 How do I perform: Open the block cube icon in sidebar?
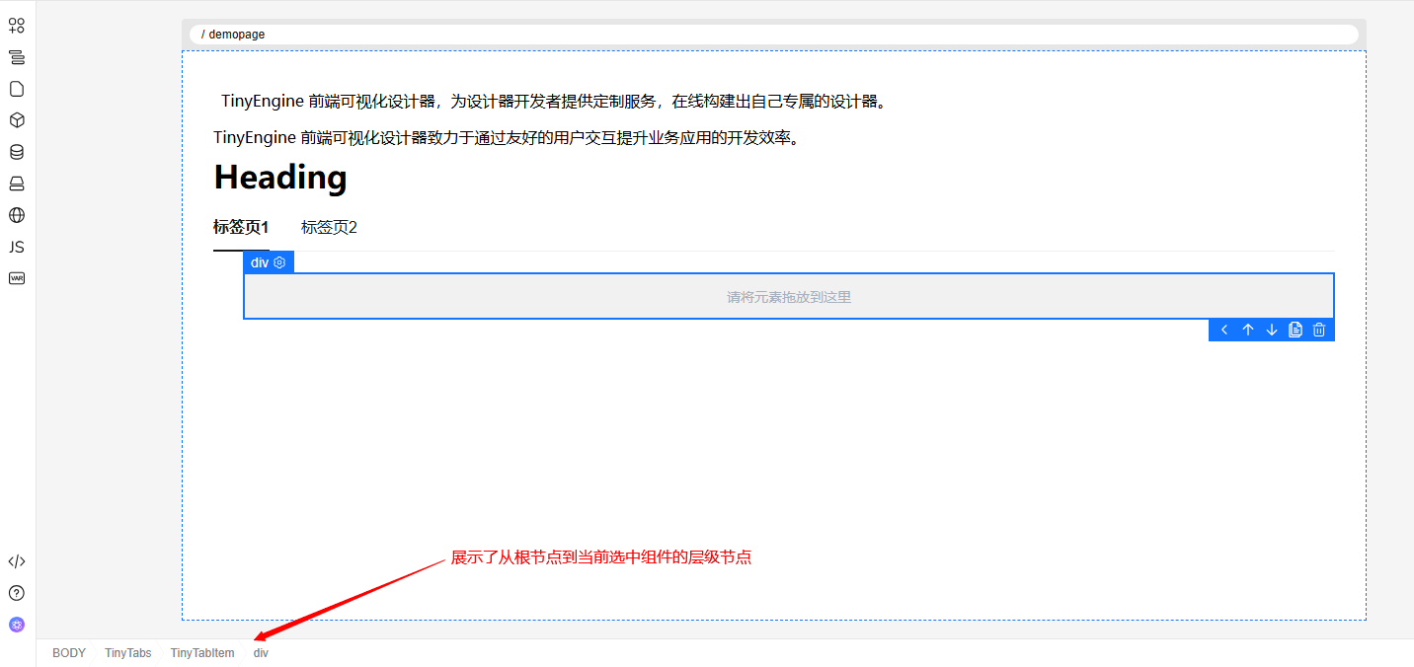17,120
